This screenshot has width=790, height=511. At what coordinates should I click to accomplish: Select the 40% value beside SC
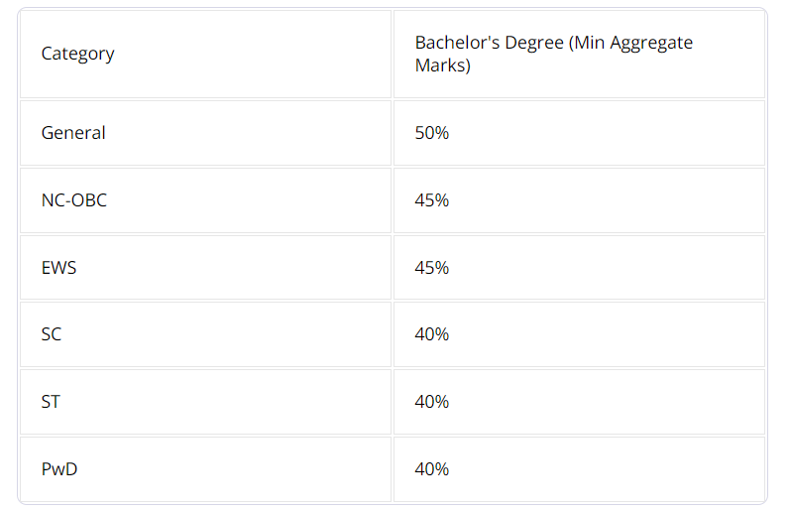432,334
